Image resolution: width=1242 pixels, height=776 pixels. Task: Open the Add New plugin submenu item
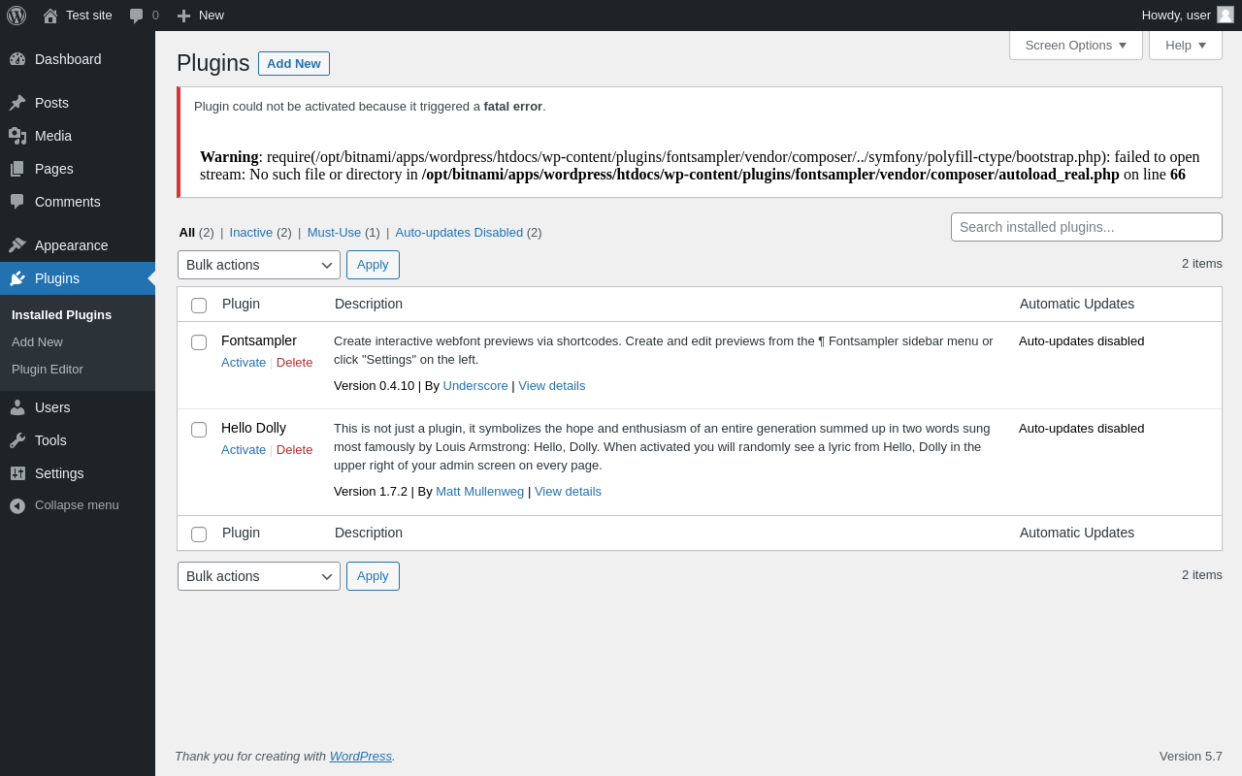[x=37, y=342]
